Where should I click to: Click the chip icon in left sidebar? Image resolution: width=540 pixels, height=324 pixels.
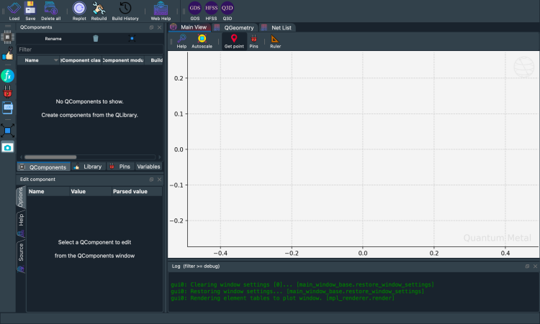click(x=8, y=37)
